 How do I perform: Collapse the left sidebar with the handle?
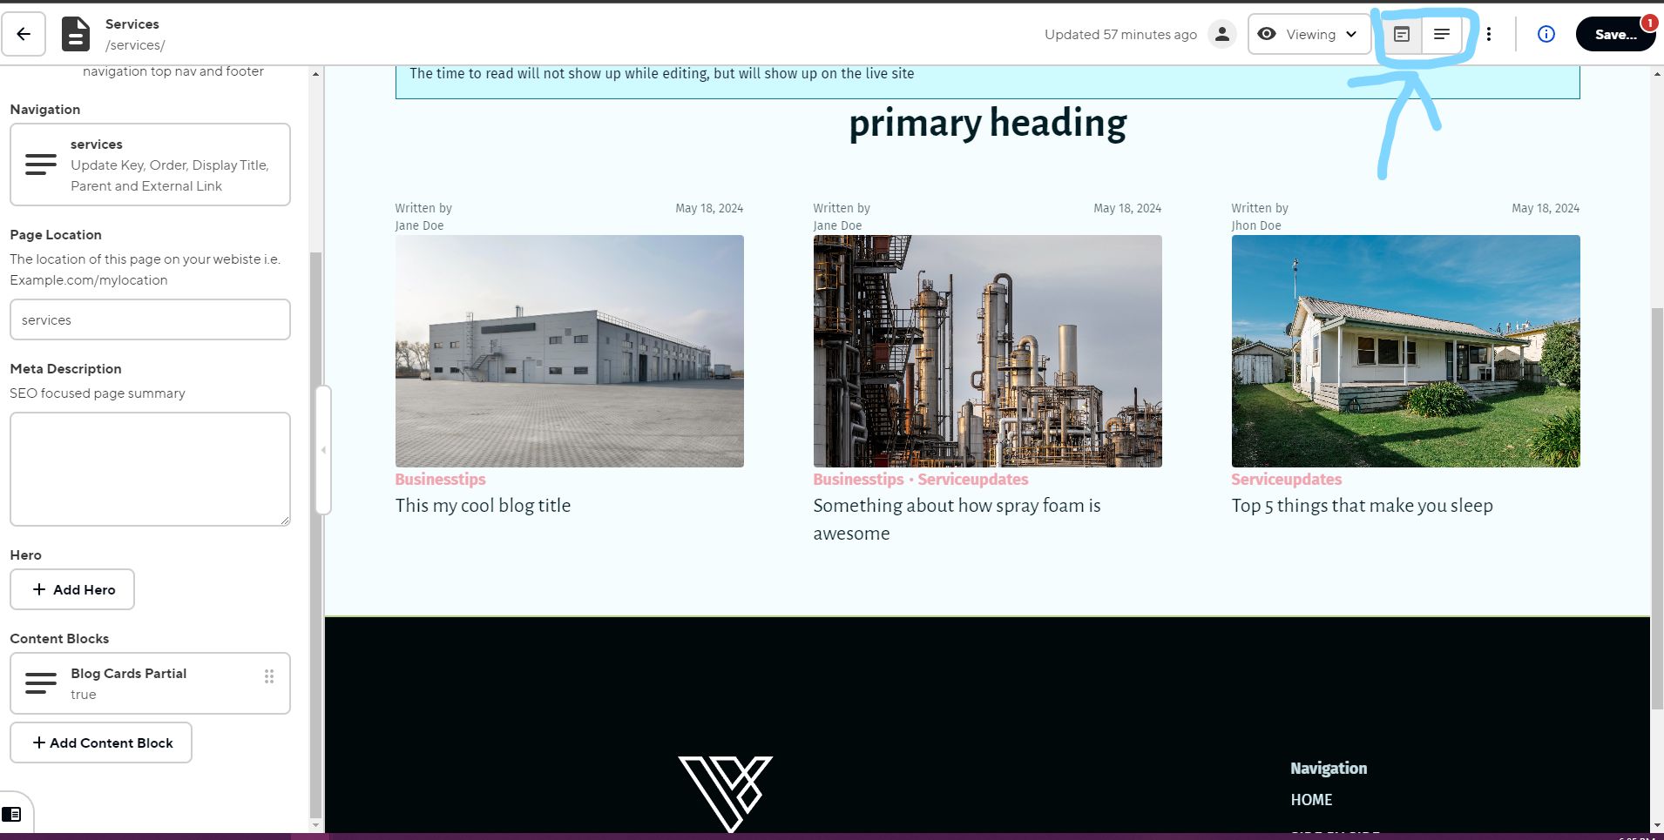click(x=323, y=450)
